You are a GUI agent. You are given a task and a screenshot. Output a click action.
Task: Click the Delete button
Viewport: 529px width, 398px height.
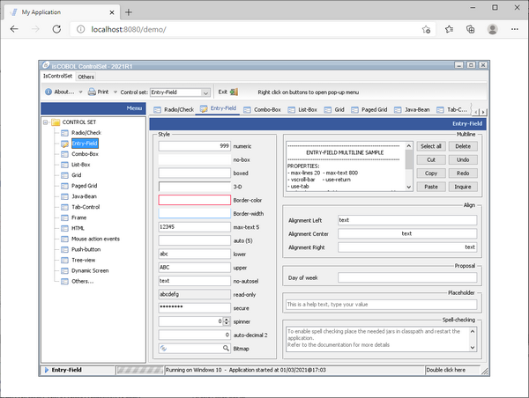pyautogui.click(x=463, y=146)
